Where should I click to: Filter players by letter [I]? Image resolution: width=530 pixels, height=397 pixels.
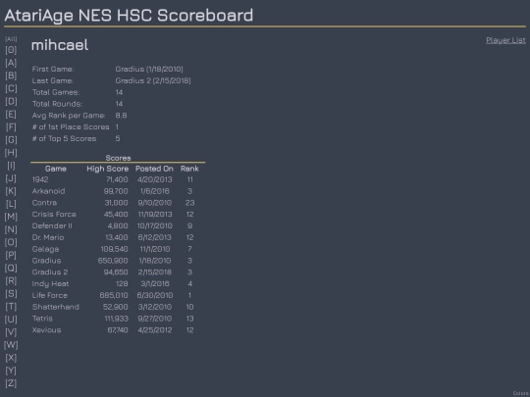[11, 166]
